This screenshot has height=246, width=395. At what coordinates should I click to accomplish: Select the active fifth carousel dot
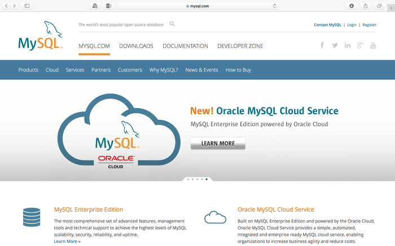pos(207,179)
